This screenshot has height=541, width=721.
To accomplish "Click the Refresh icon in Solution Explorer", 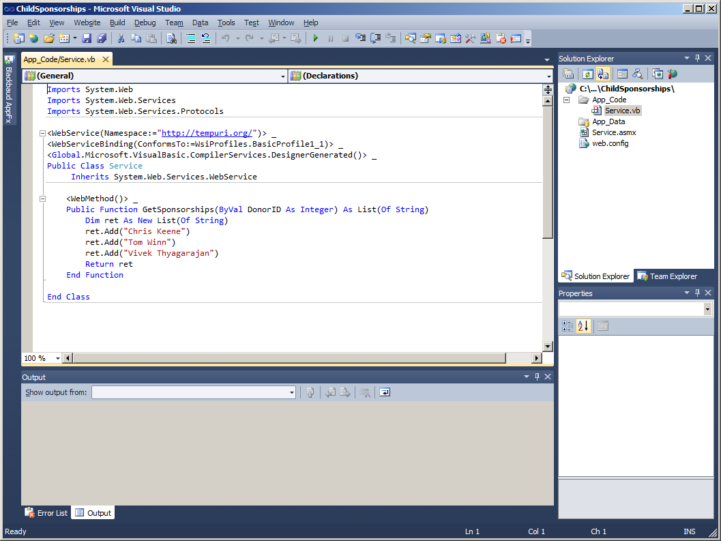I will pyautogui.click(x=588, y=74).
